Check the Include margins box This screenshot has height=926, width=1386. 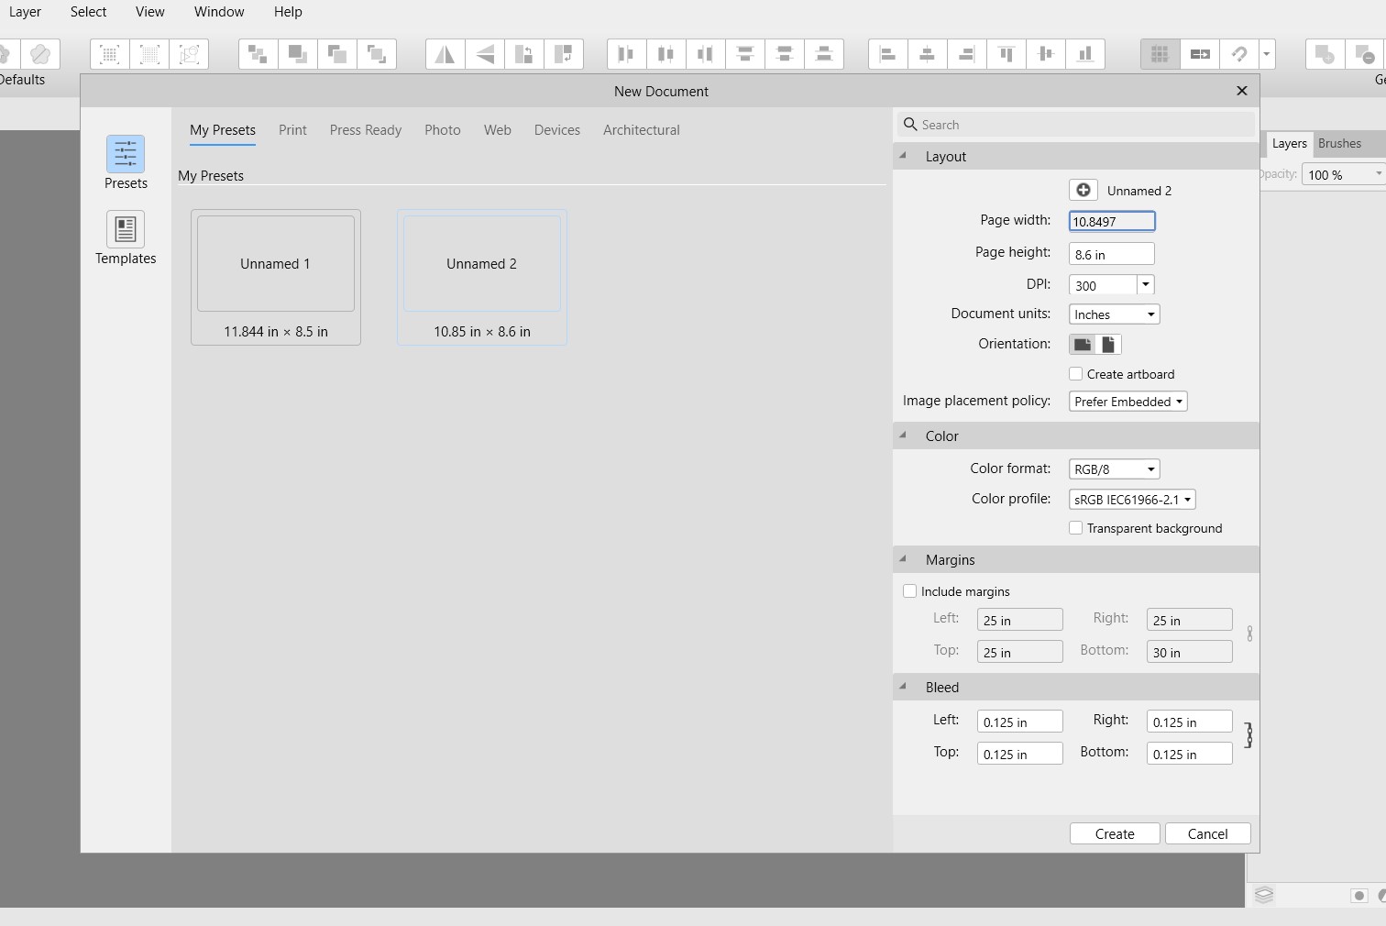point(910,591)
